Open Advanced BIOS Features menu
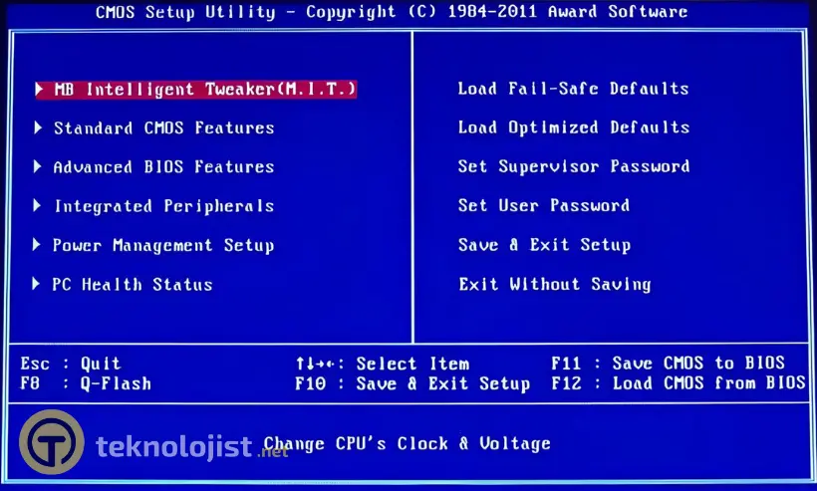This screenshot has width=817, height=491. (163, 166)
